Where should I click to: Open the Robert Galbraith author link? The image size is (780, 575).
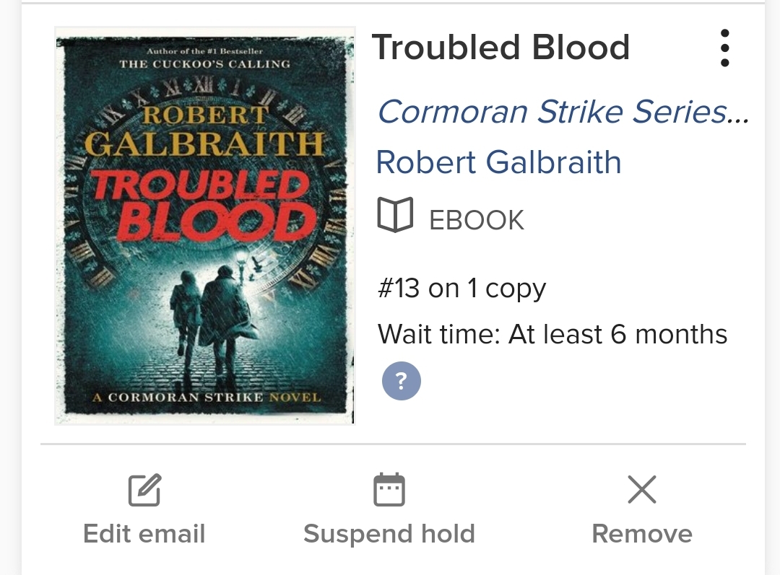click(499, 162)
